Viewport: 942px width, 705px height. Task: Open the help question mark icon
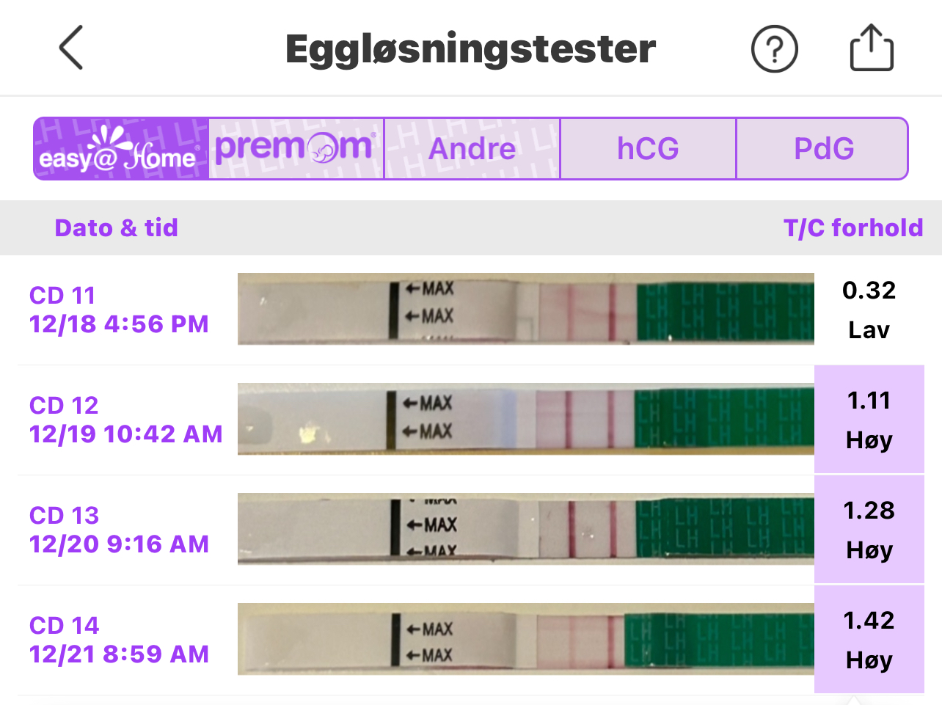(x=774, y=49)
